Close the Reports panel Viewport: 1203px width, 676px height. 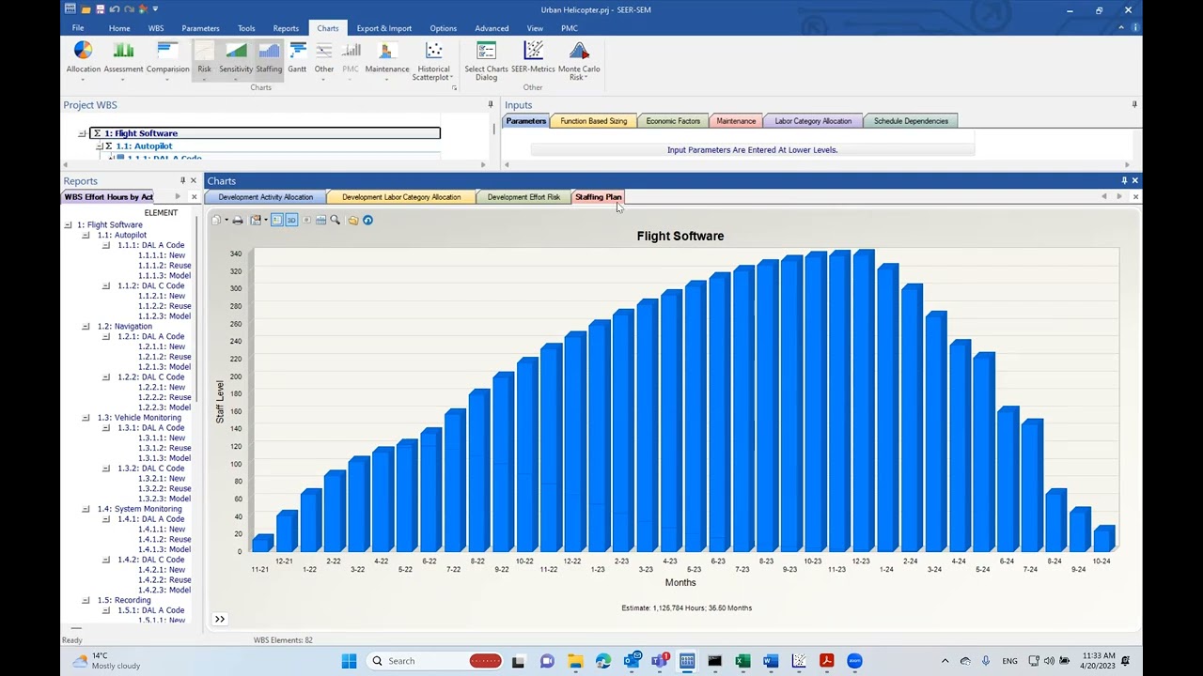(x=194, y=180)
